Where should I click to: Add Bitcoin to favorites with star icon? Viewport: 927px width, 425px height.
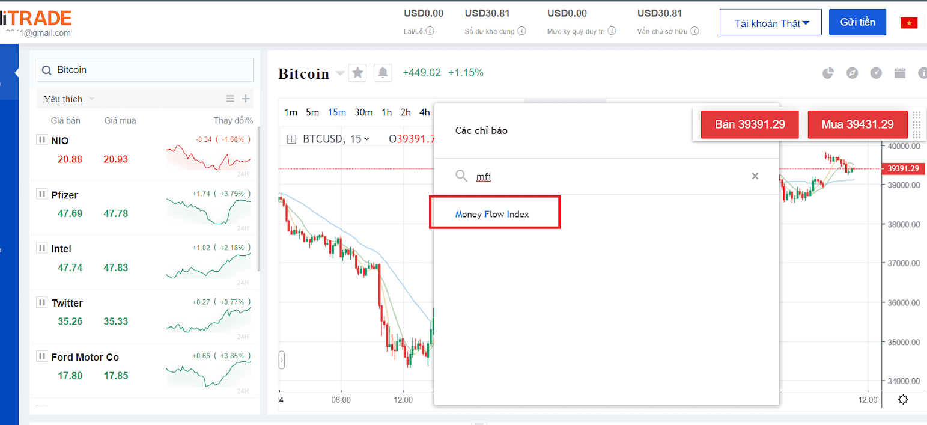click(x=357, y=73)
